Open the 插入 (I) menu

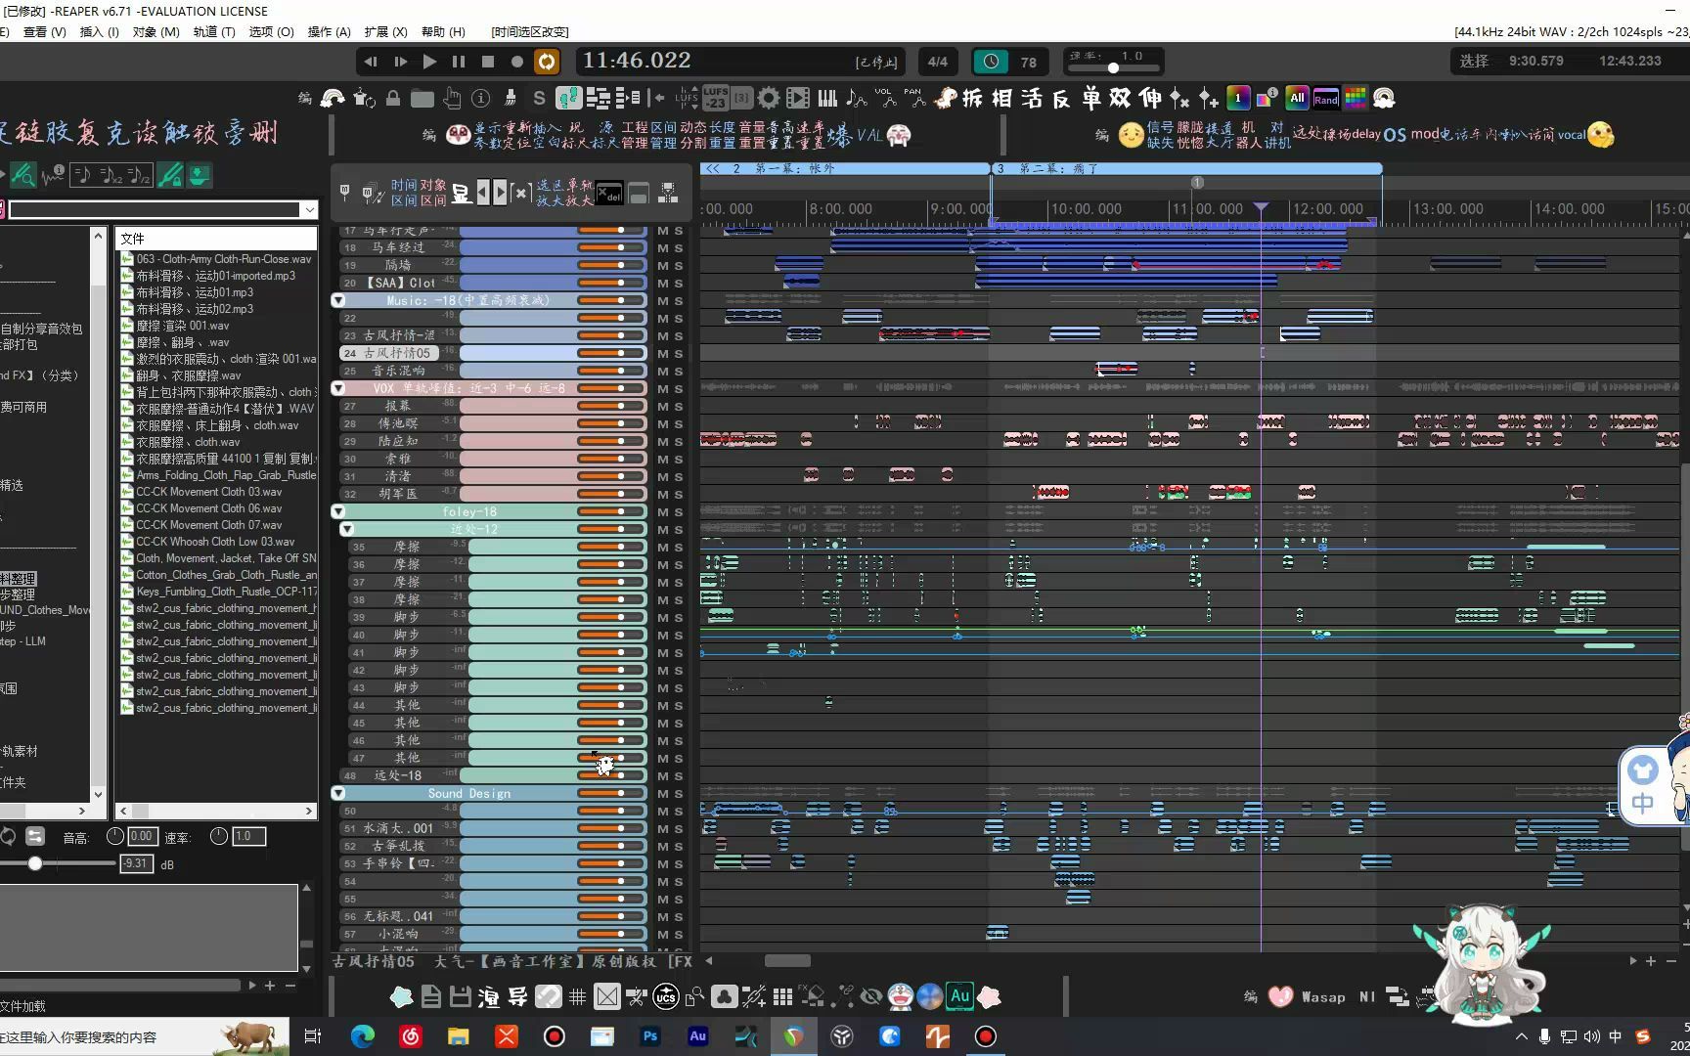pos(99,31)
